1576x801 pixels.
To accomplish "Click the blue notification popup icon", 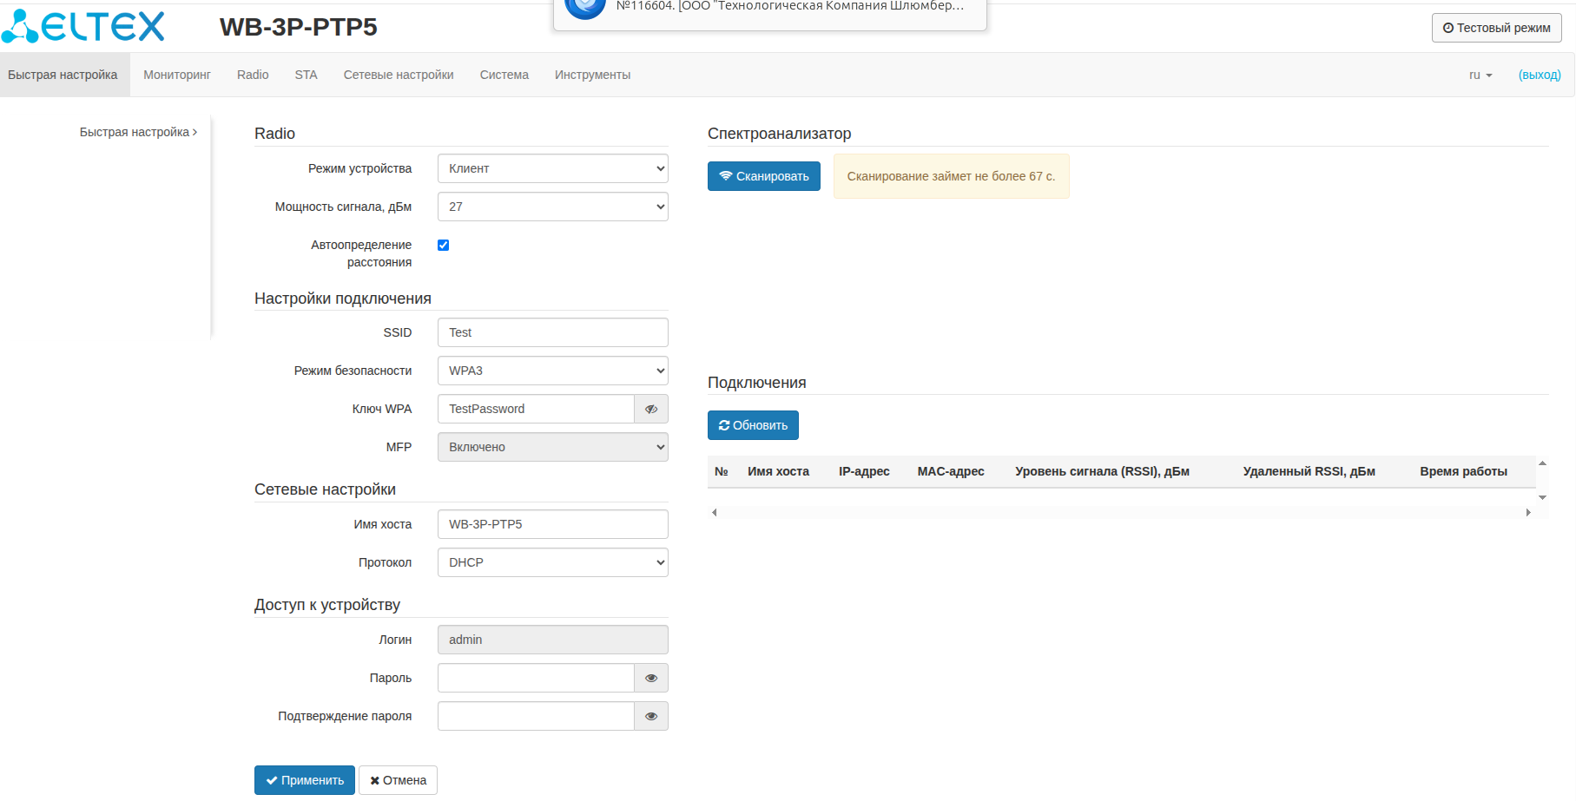I will coord(585,7).
